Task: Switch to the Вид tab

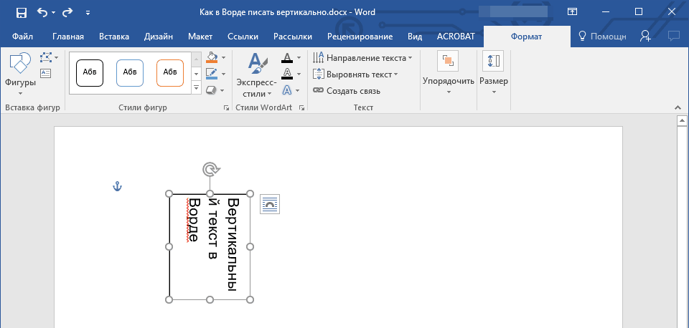Action: [x=415, y=37]
